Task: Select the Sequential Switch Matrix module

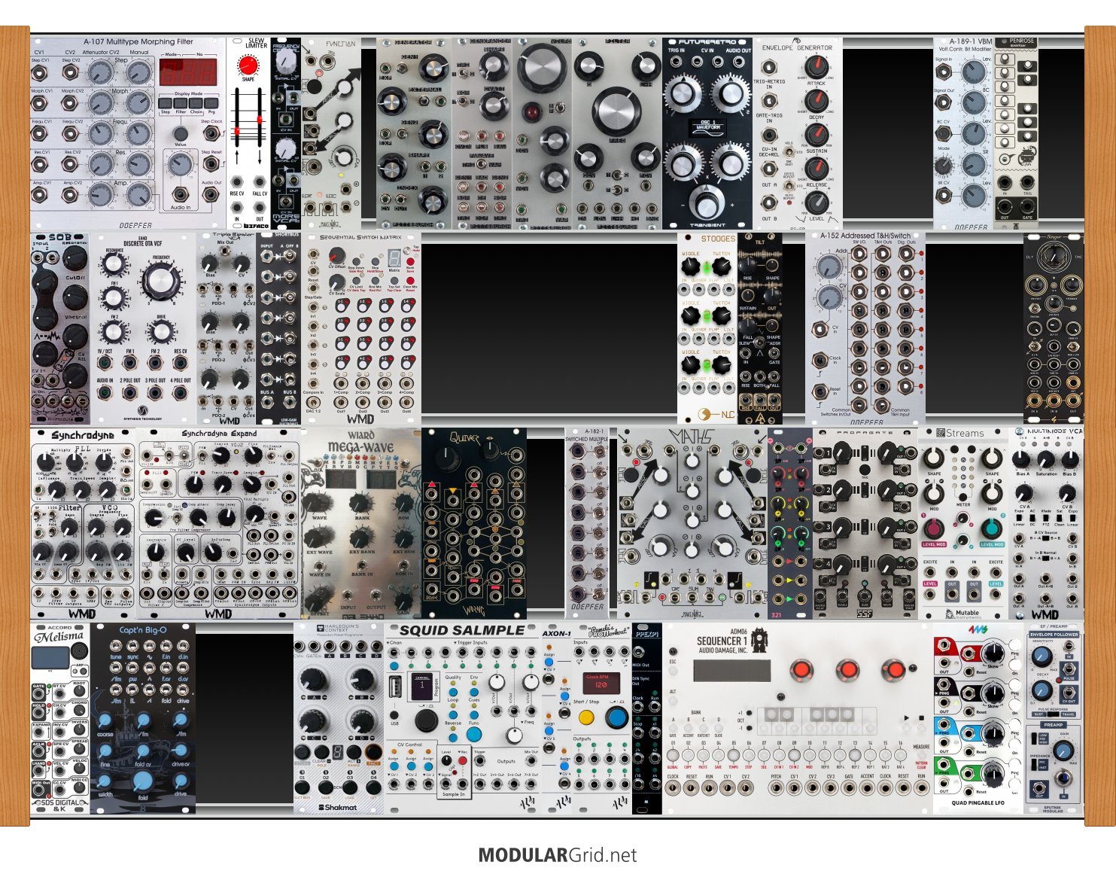Action: (x=361, y=328)
